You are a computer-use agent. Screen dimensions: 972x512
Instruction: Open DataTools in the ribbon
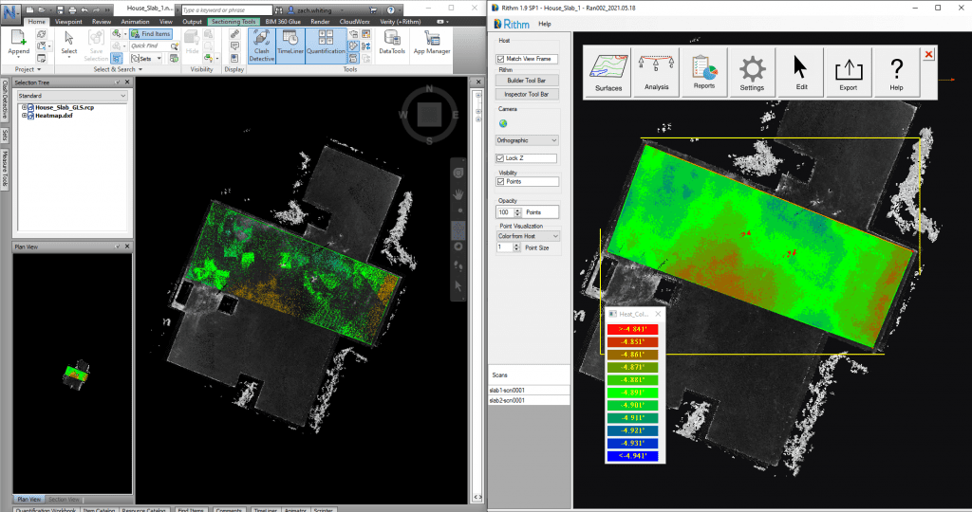[x=392, y=44]
